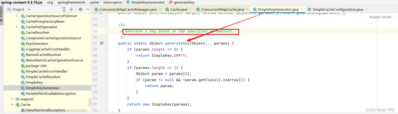
Task: Click the VariableNotAvailableException class icon
Action: 23,94
